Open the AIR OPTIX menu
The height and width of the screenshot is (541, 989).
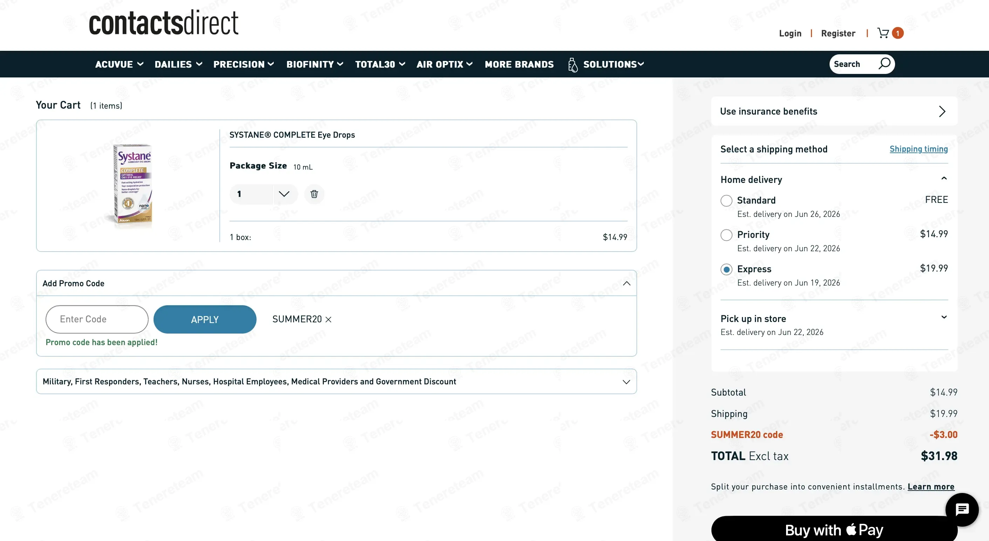445,64
